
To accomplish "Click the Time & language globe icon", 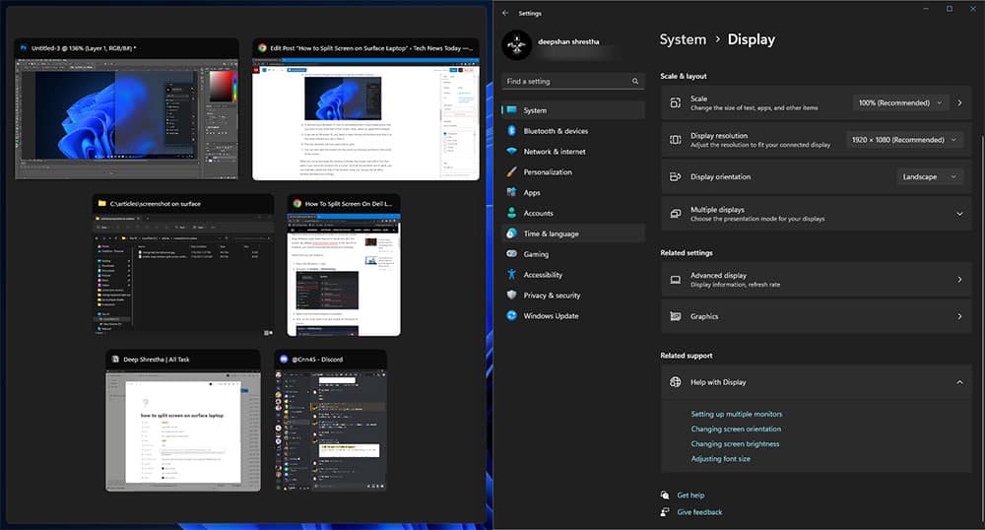I will (512, 232).
